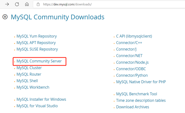Open Connector/NET link

129,56
